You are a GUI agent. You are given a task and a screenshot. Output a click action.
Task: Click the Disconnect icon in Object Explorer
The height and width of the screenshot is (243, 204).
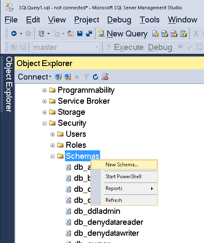point(68,77)
